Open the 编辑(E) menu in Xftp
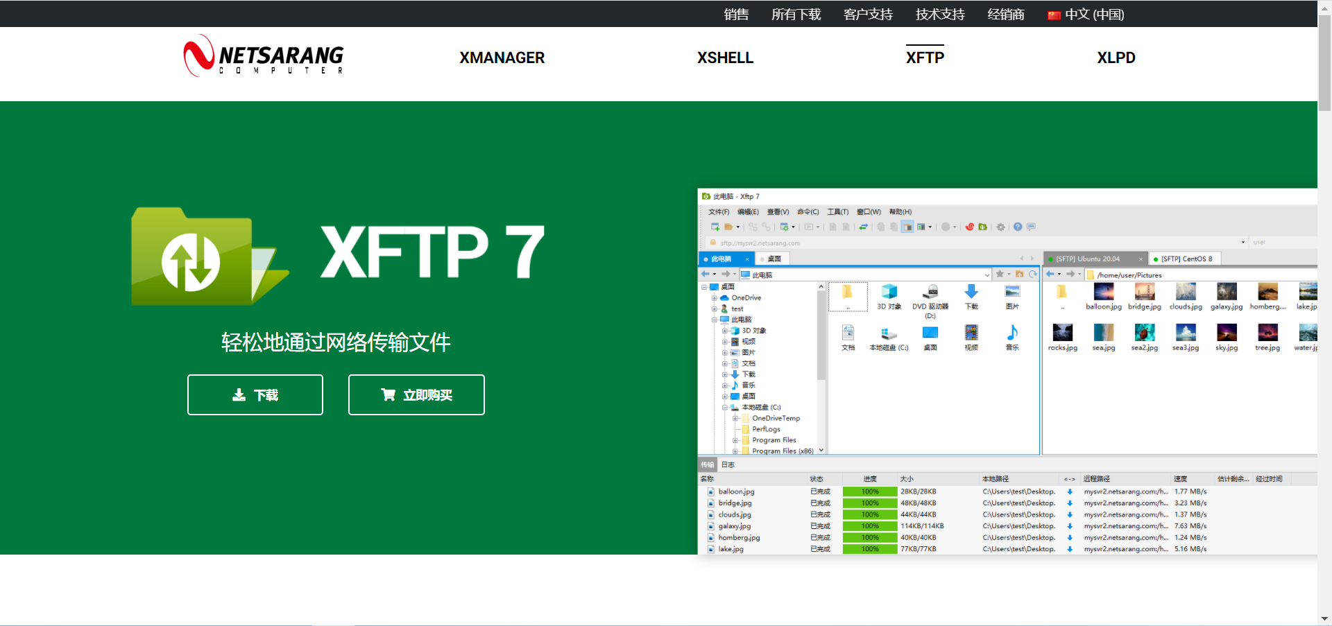Viewport: 1332px width, 626px height. pos(748,211)
